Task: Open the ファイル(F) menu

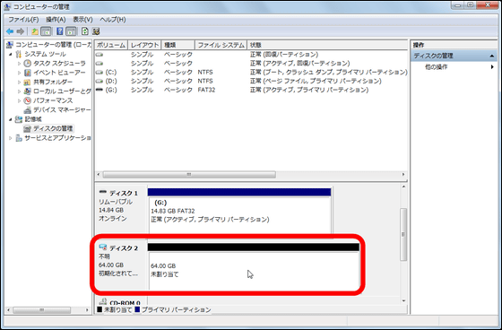Action: pyautogui.click(x=23, y=20)
